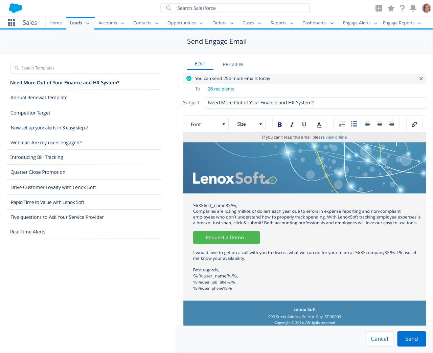This screenshot has height=353, width=433.
Task: Open the text color picker
Action: tap(319, 124)
